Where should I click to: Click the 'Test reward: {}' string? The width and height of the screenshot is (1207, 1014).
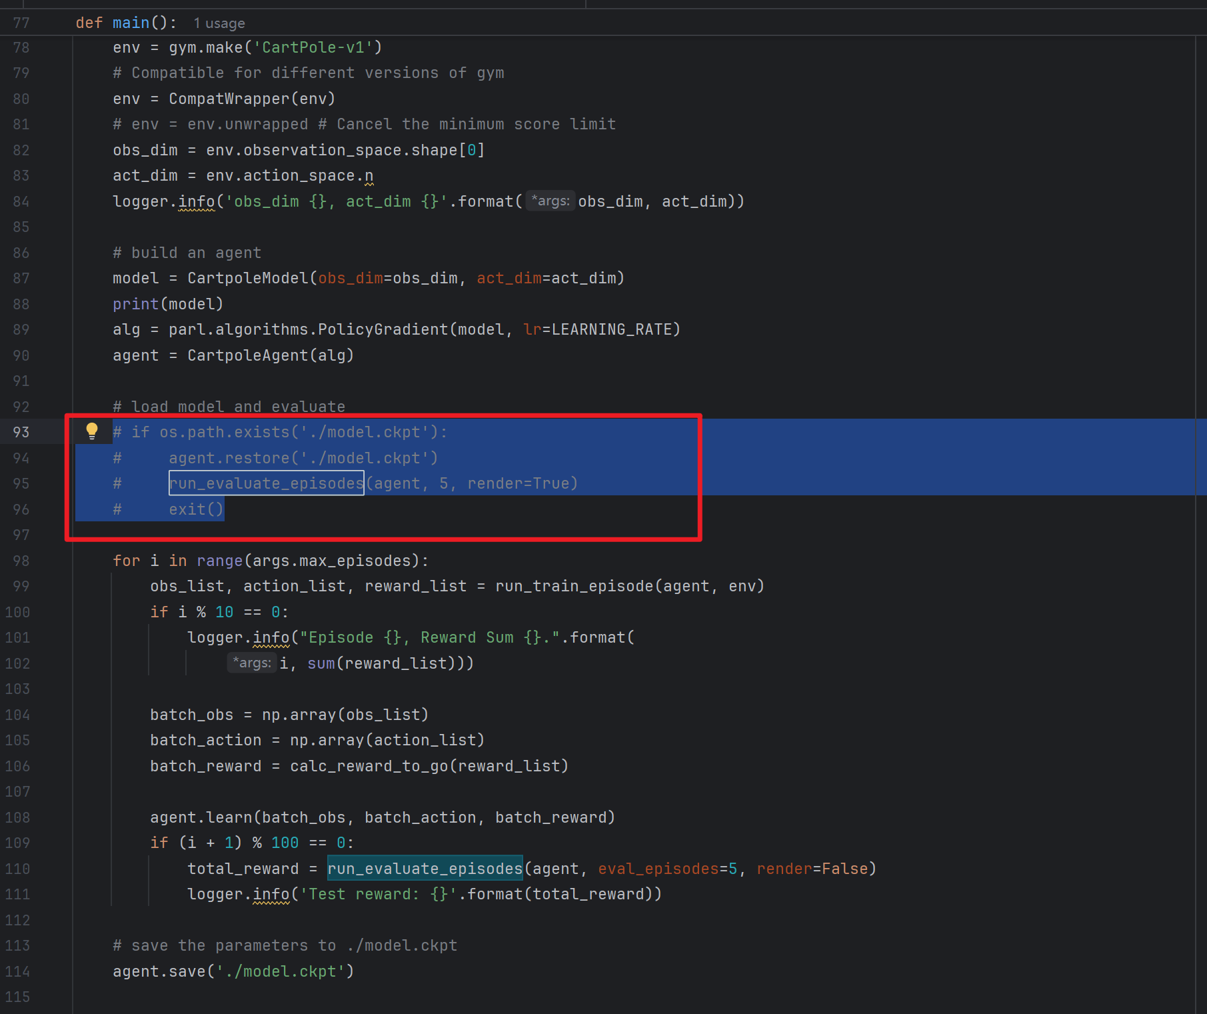(379, 894)
